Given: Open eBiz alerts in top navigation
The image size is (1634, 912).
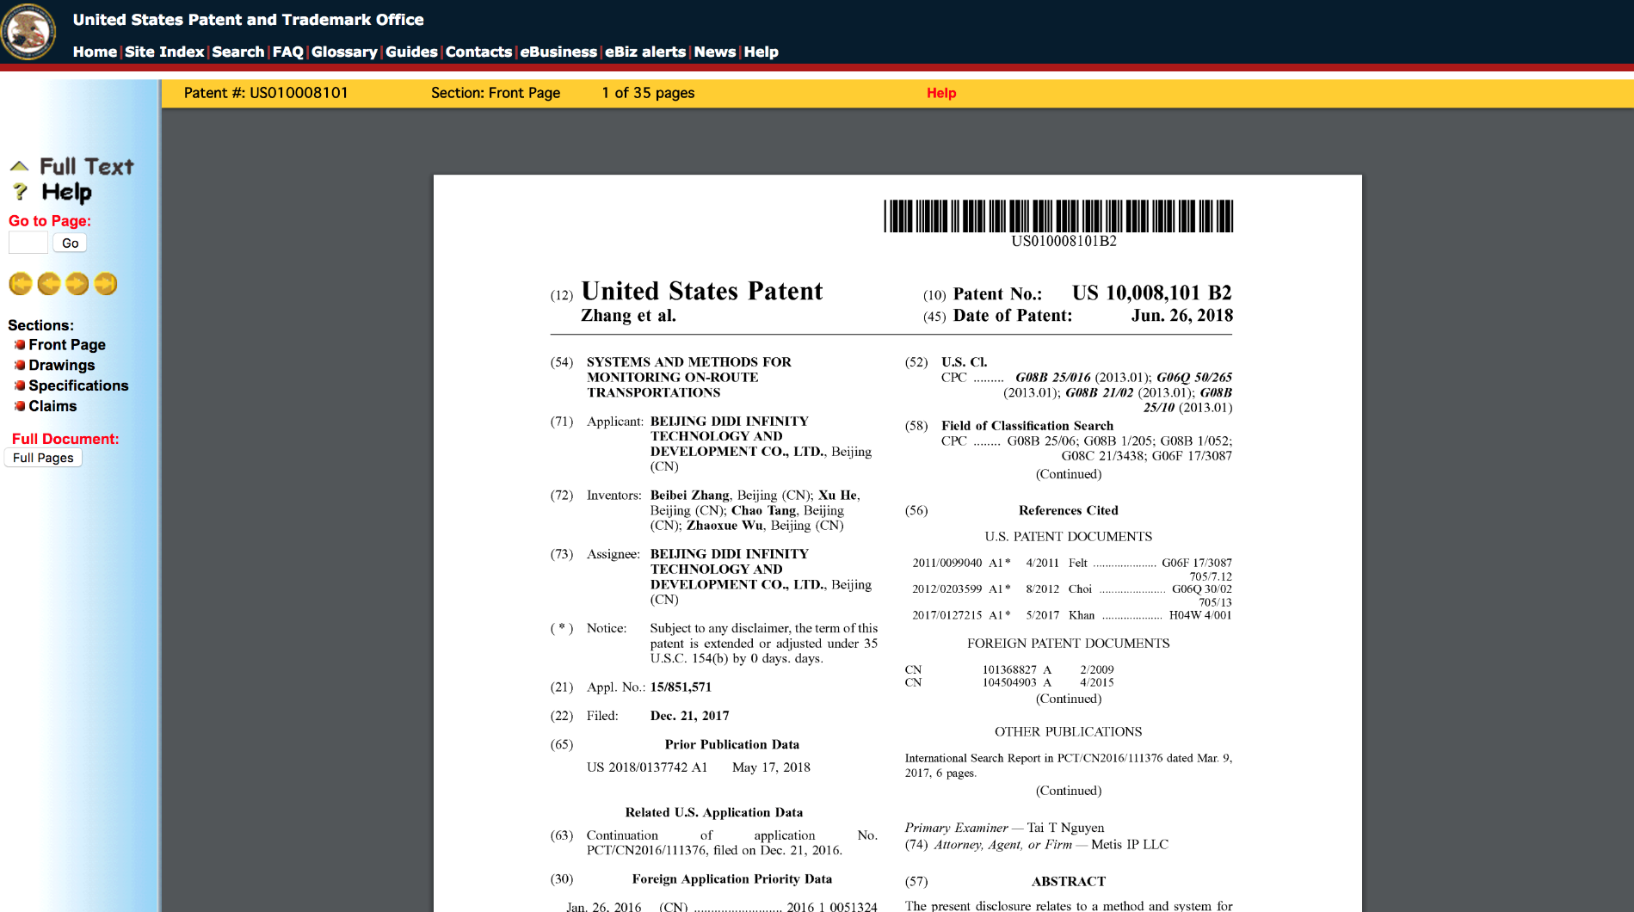Looking at the screenshot, I should coord(645,52).
